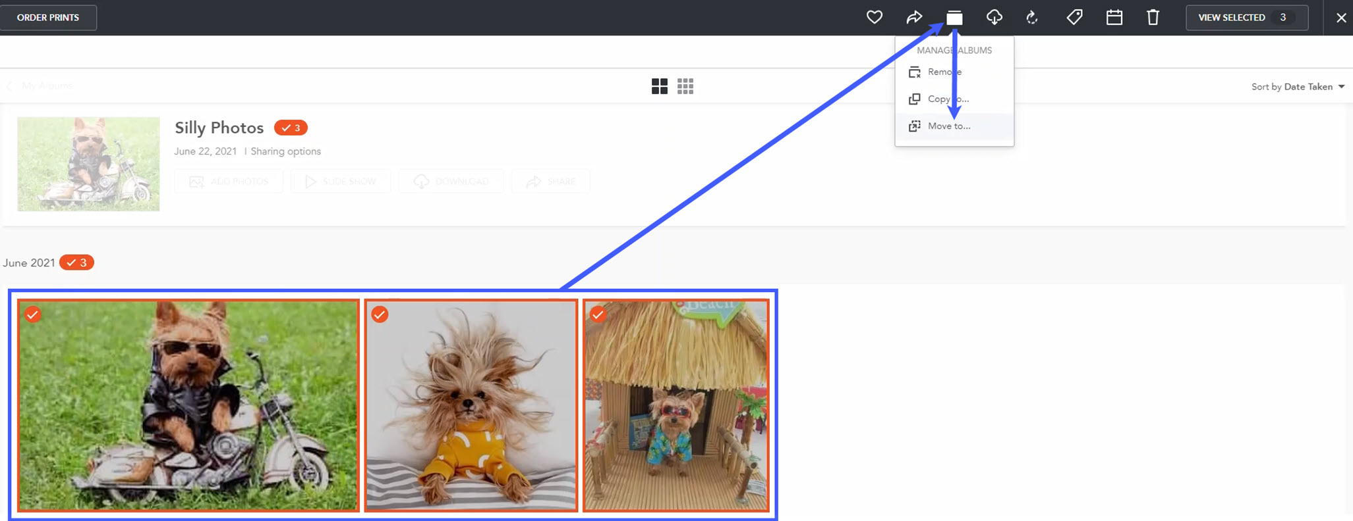The width and height of the screenshot is (1353, 521).
Task: Click the share arrow icon in toolbar
Action: [914, 17]
